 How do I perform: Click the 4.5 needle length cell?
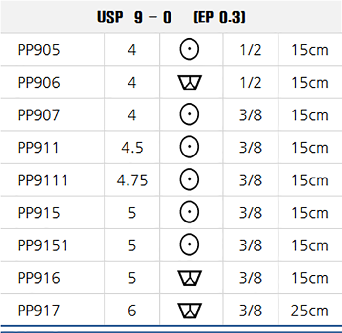pos(132,148)
